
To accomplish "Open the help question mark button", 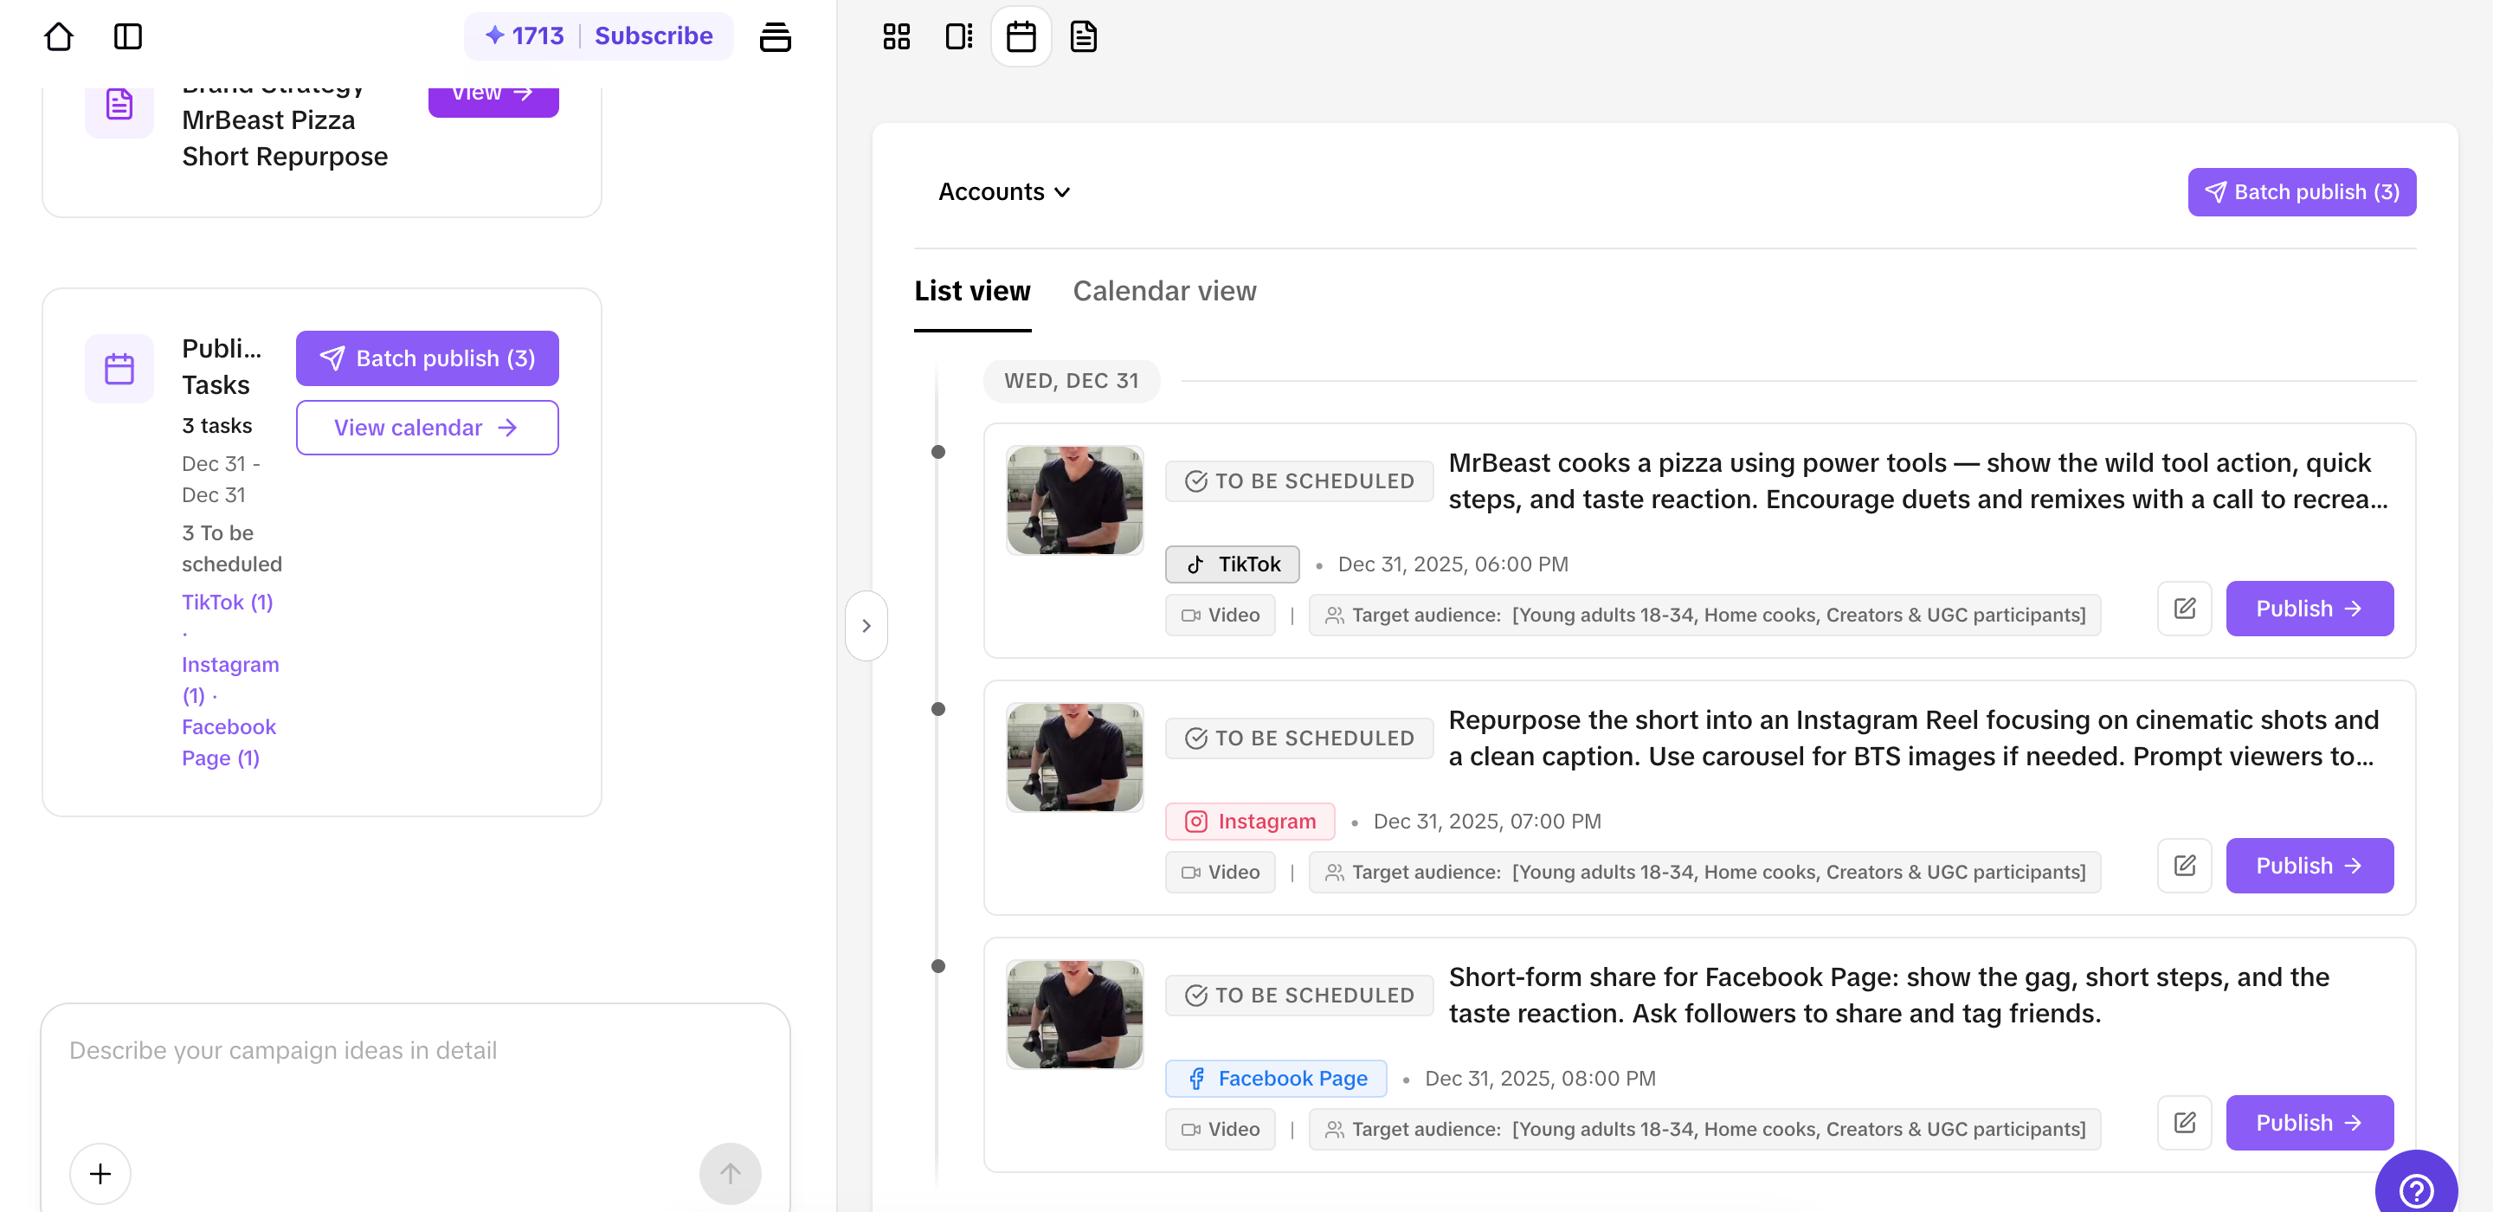I will (2416, 1189).
